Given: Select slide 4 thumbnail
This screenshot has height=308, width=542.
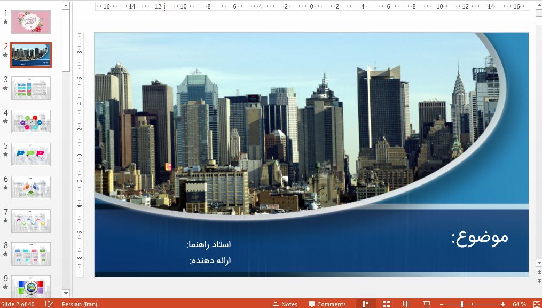Looking at the screenshot, I should 31,121.
